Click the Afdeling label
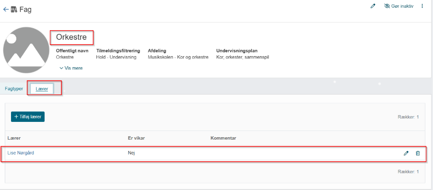 (x=157, y=51)
